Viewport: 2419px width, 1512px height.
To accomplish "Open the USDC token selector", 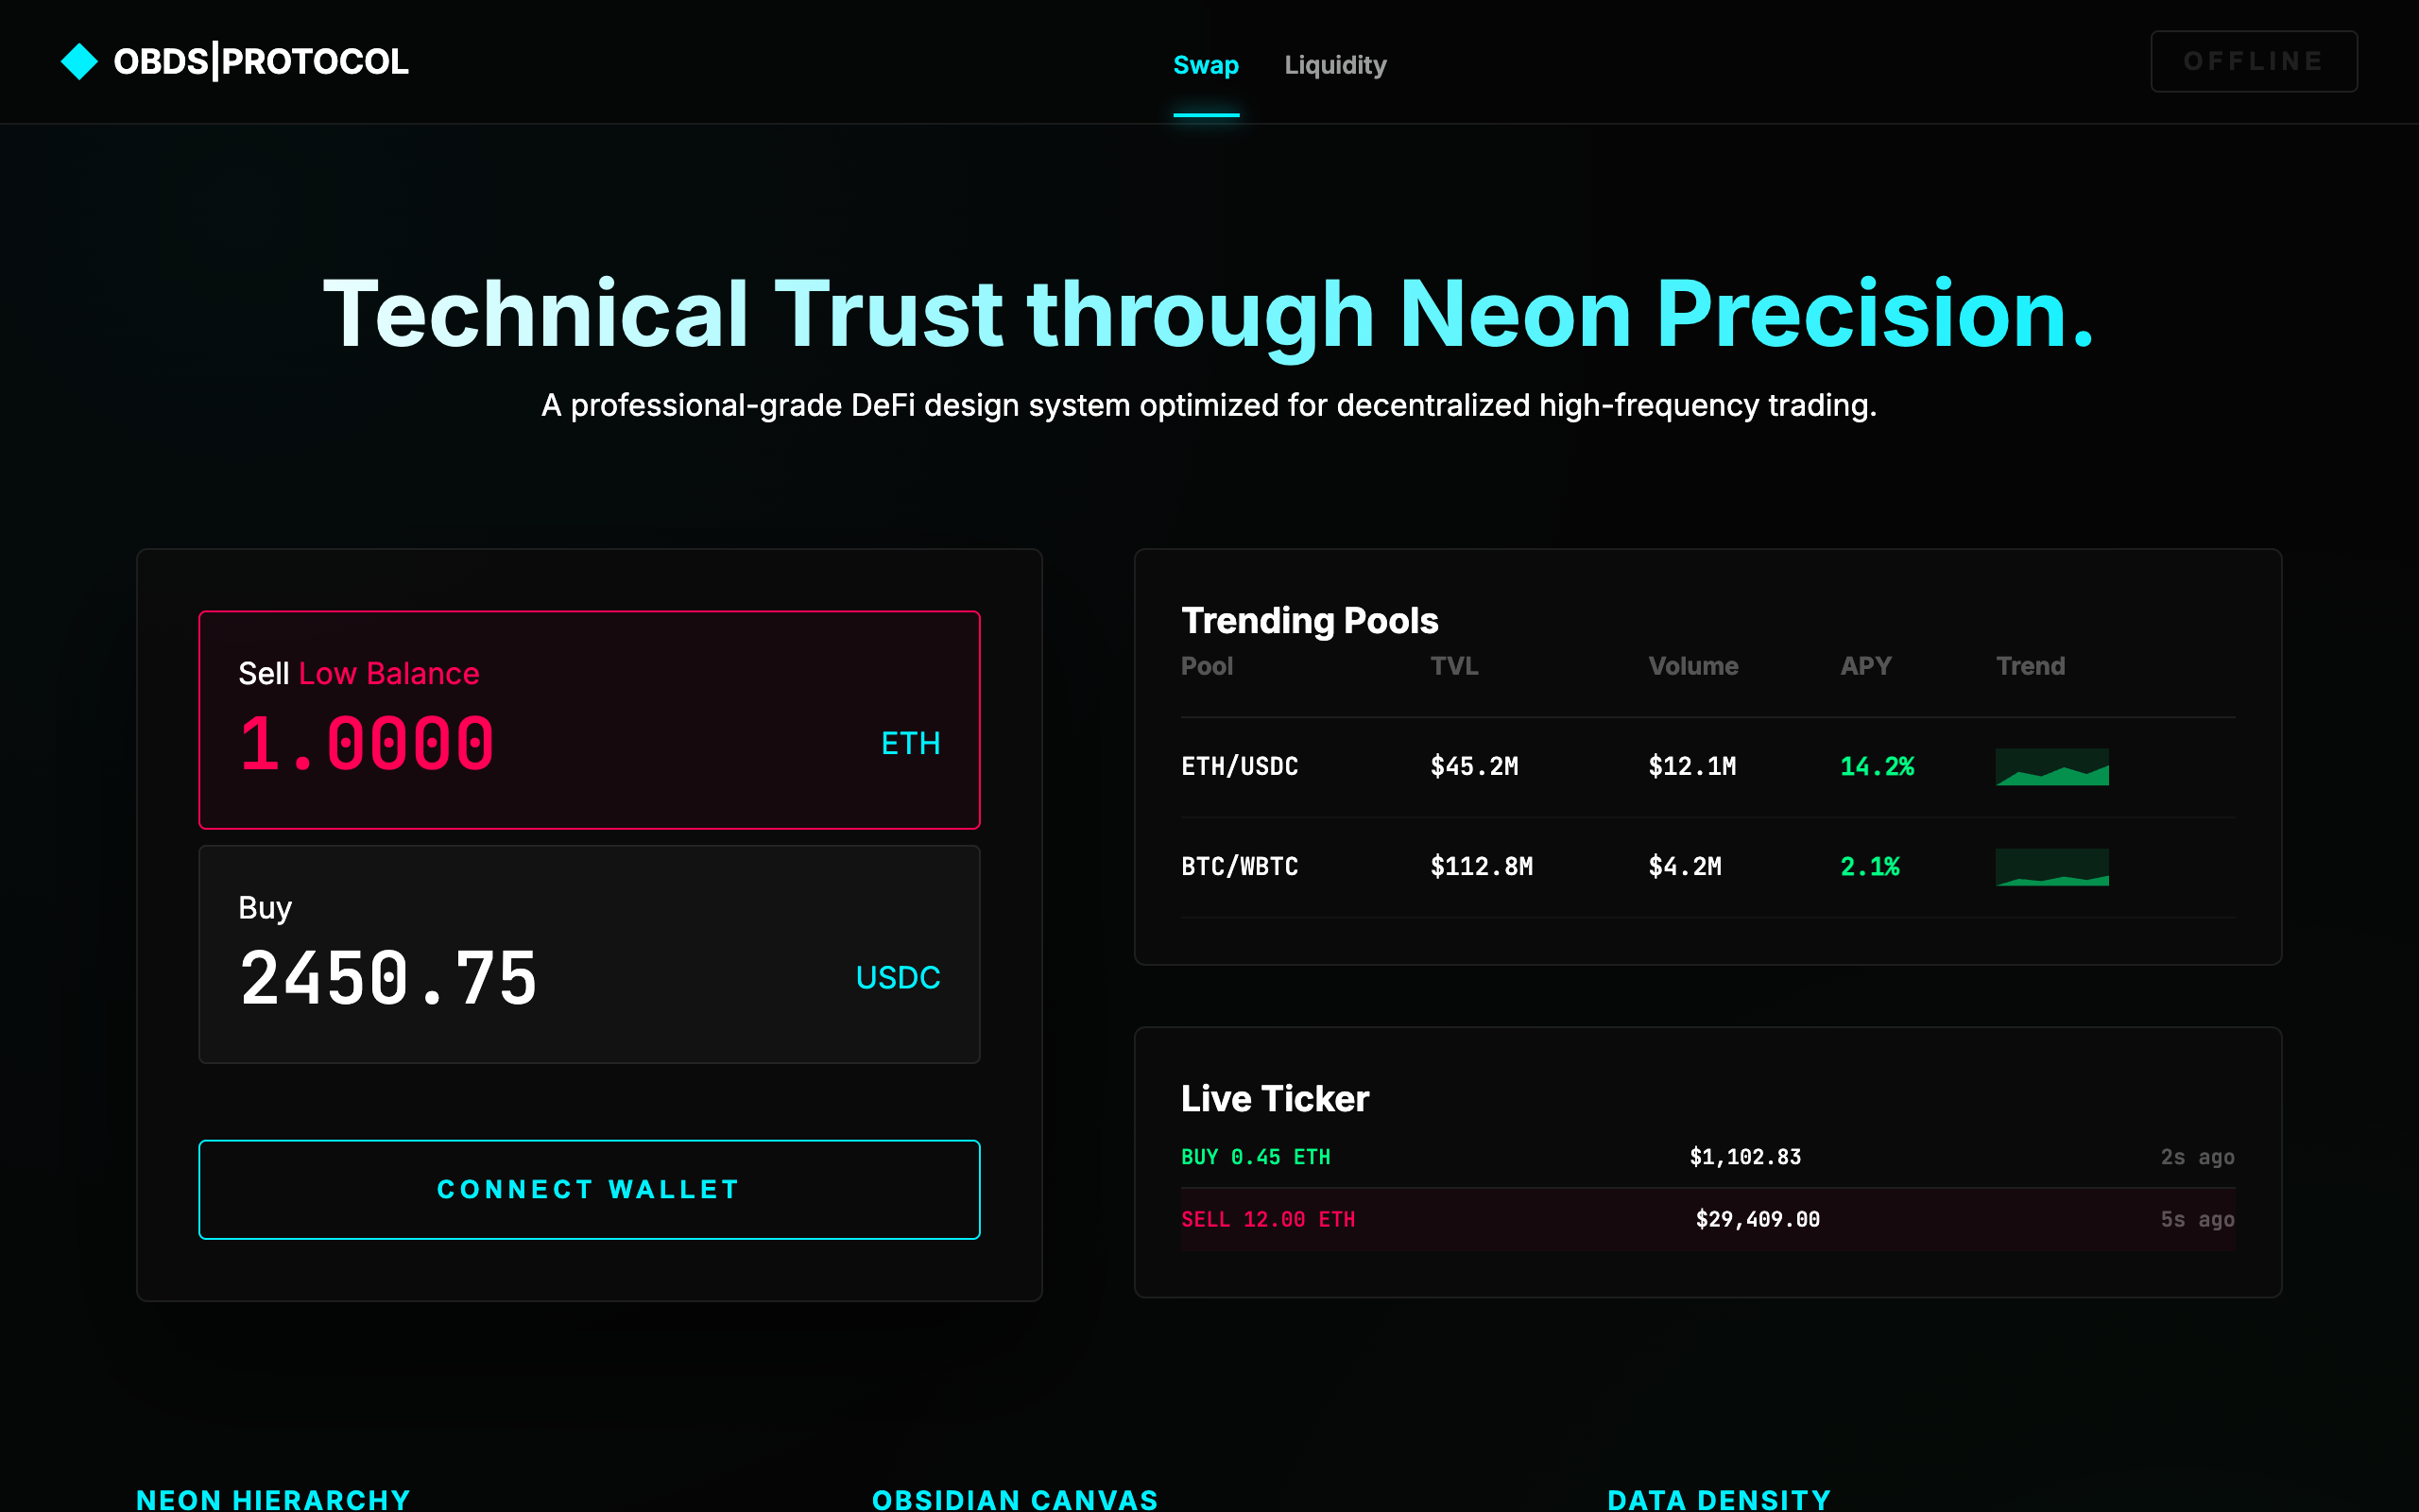I will click(897, 977).
